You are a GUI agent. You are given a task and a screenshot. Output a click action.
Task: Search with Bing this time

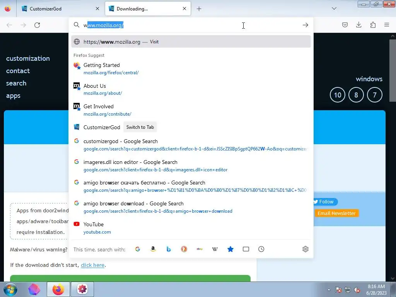pyautogui.click(x=169, y=249)
